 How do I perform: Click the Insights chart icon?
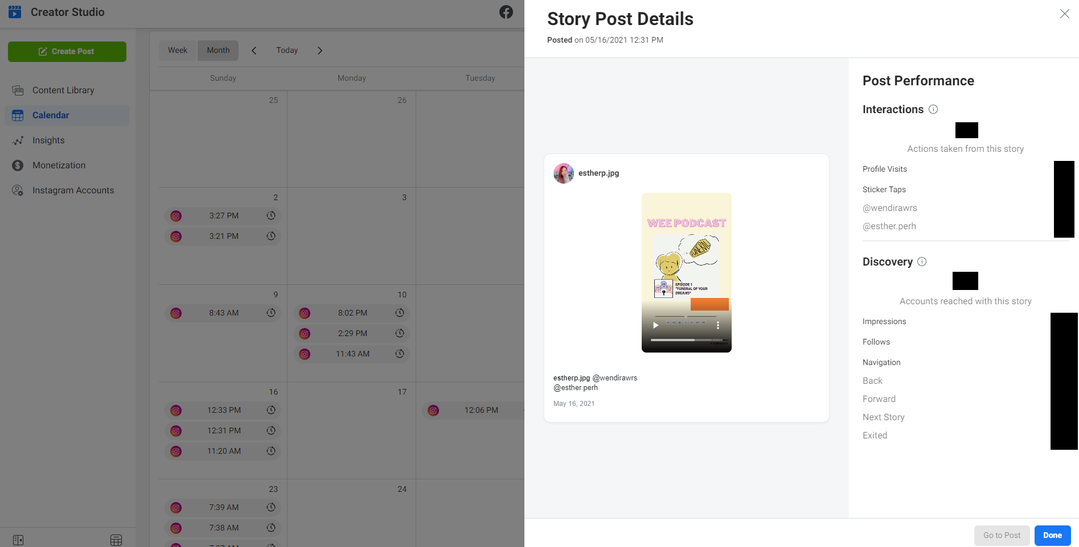[x=18, y=140]
